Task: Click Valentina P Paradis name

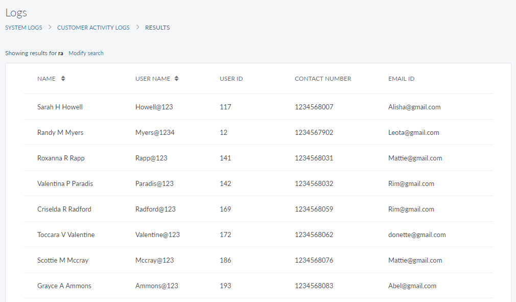Action: [x=65, y=183]
